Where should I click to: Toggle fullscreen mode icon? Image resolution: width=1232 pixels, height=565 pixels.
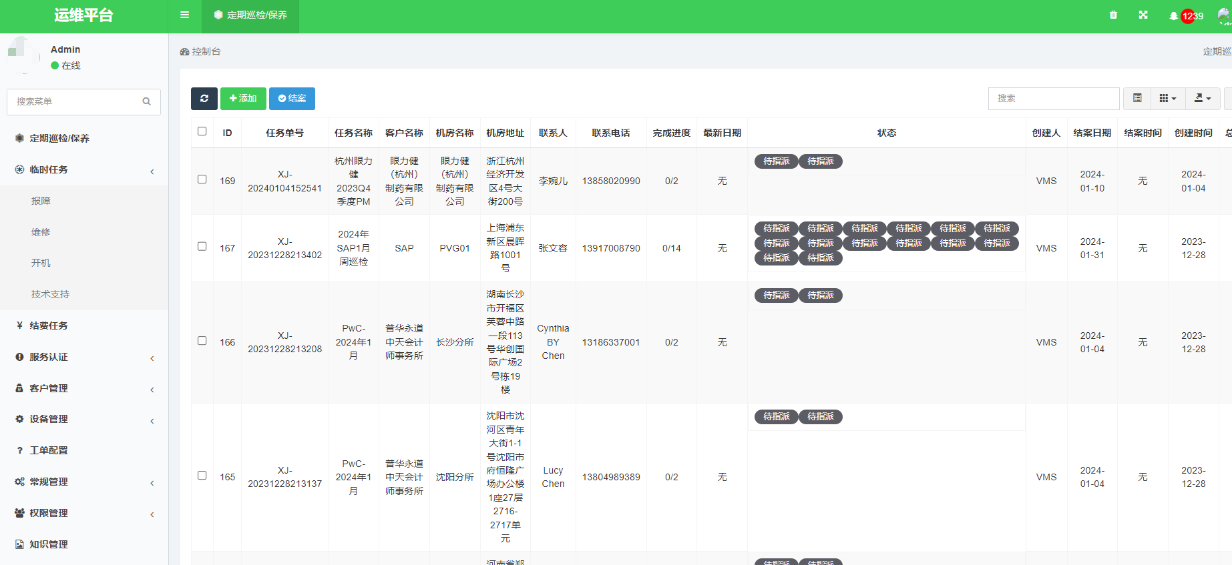pos(1143,15)
